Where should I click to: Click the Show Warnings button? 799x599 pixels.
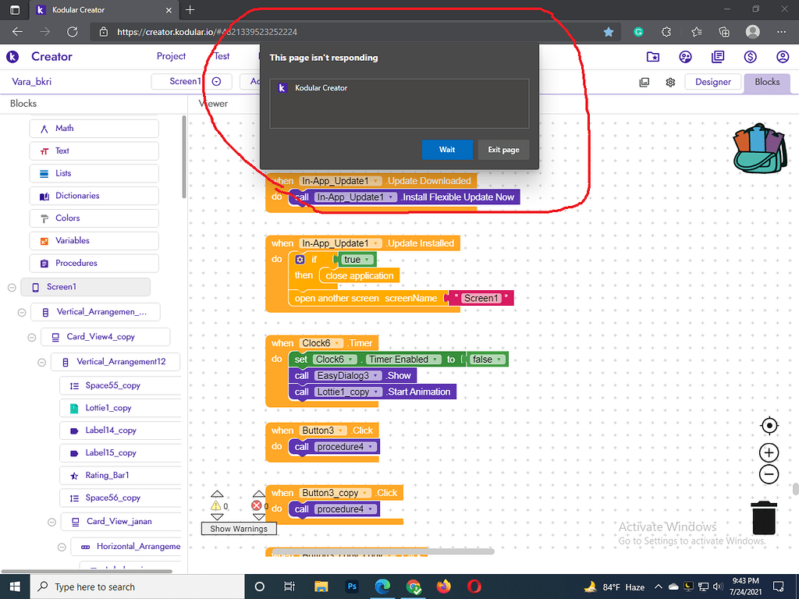pyautogui.click(x=239, y=529)
